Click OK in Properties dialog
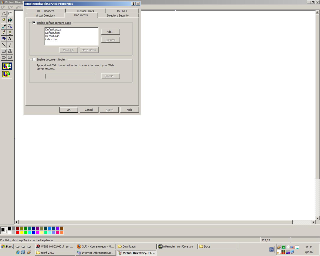 click(69, 110)
